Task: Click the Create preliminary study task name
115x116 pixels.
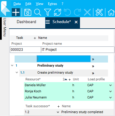Action: tap(55, 72)
